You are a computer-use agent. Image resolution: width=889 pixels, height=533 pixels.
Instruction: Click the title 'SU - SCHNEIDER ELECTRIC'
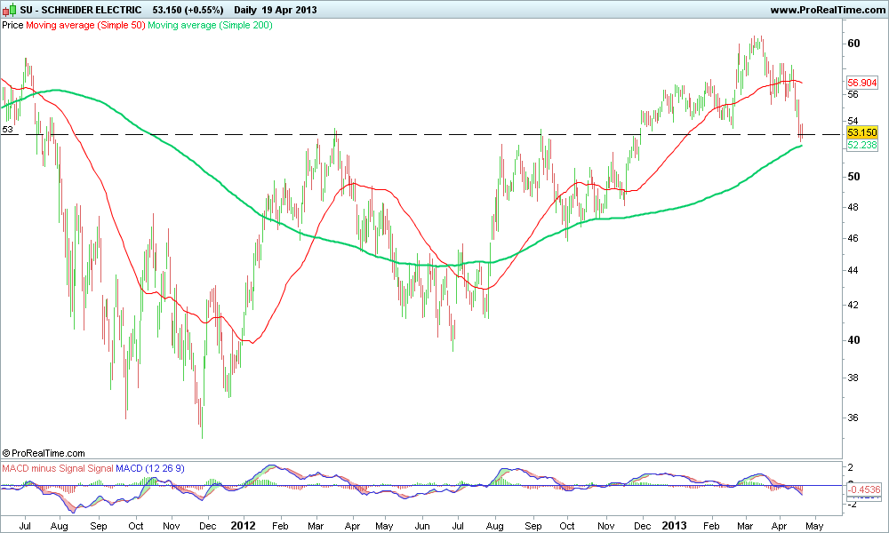pos(81,10)
